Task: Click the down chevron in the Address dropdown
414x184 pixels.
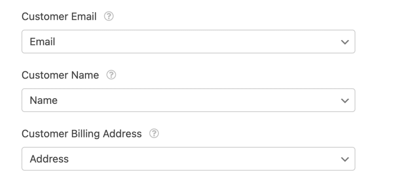Action: tap(344, 159)
